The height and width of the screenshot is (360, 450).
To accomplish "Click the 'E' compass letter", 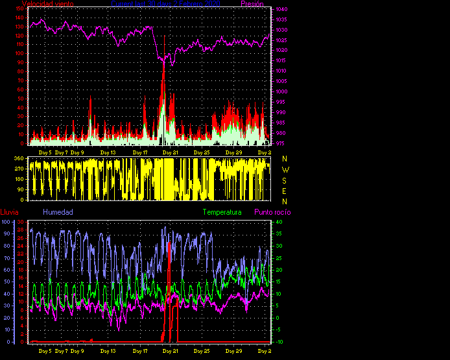I will pos(285,191).
